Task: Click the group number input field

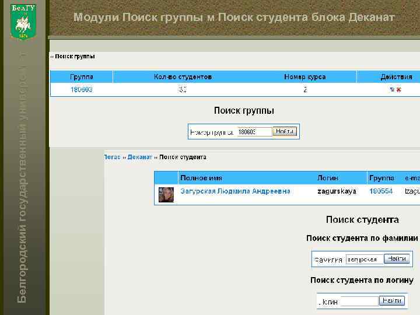Action: [255, 132]
